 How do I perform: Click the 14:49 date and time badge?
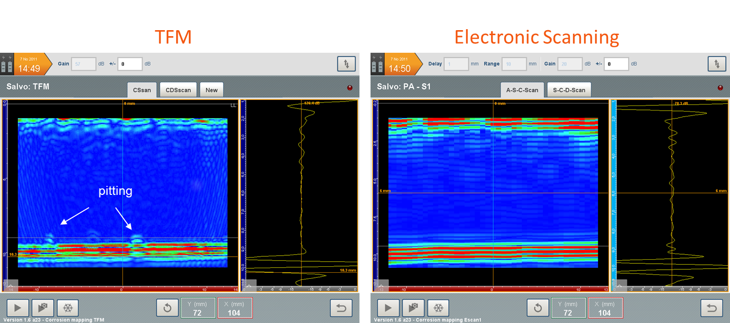[30, 64]
